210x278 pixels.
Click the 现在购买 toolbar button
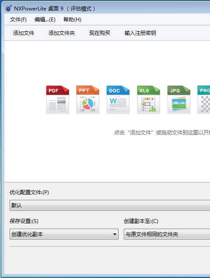[100, 33]
